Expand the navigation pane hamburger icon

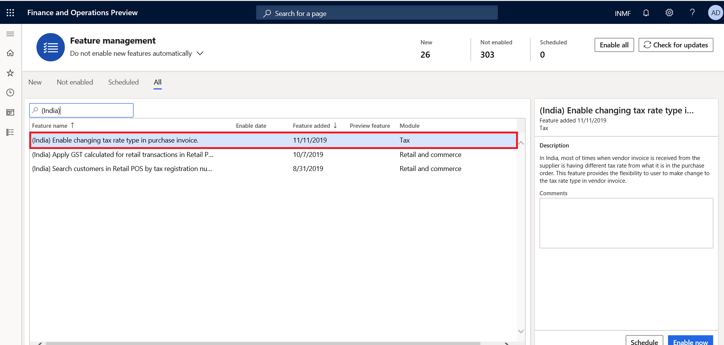tap(10, 34)
